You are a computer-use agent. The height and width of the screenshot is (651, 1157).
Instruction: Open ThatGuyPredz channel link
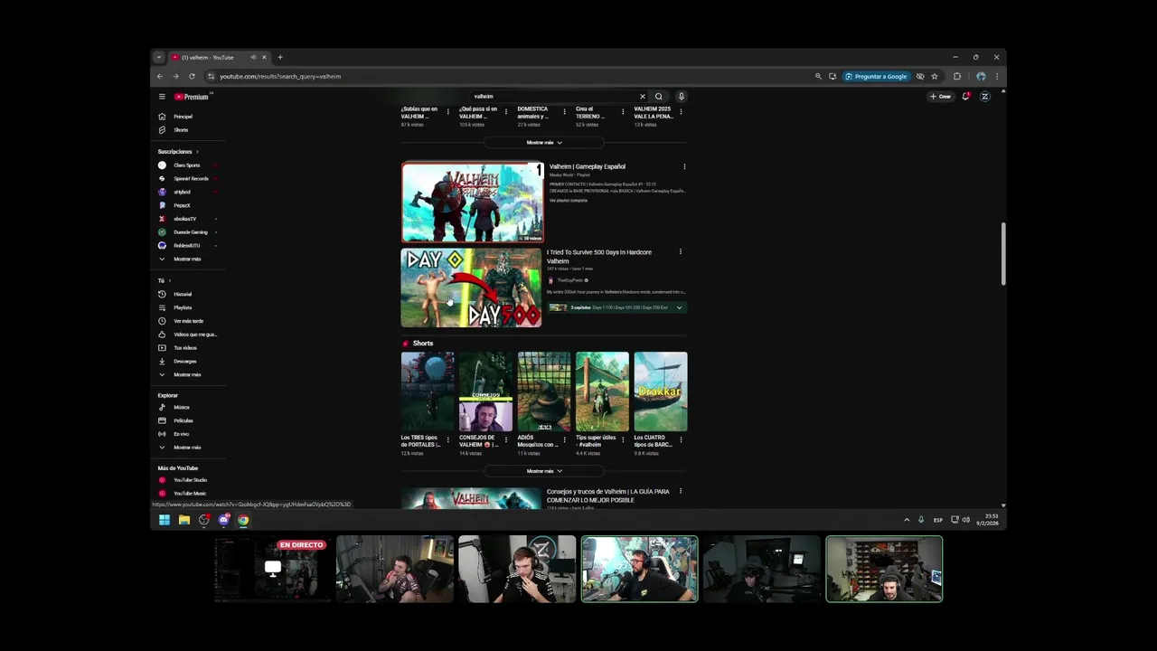569,280
